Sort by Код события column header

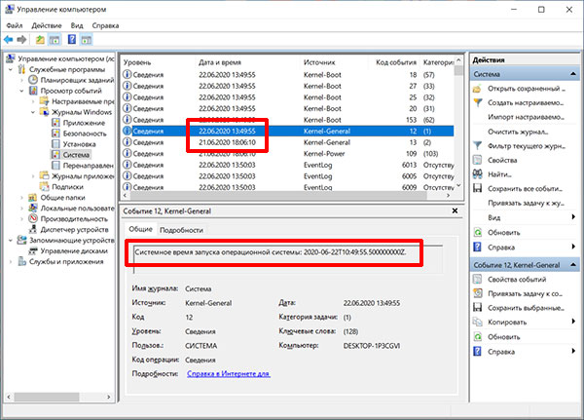point(396,62)
